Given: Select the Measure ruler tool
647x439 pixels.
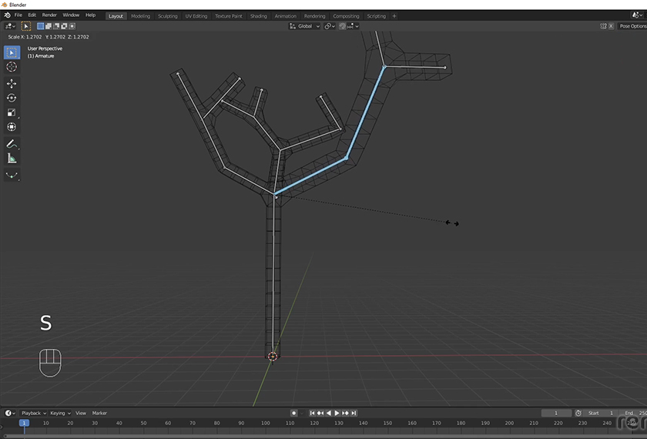Looking at the screenshot, I should click(12, 159).
